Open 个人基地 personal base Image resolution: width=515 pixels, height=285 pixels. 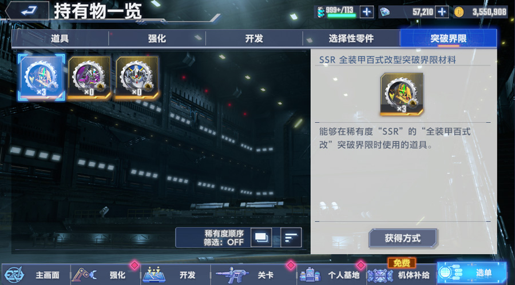[331, 275]
